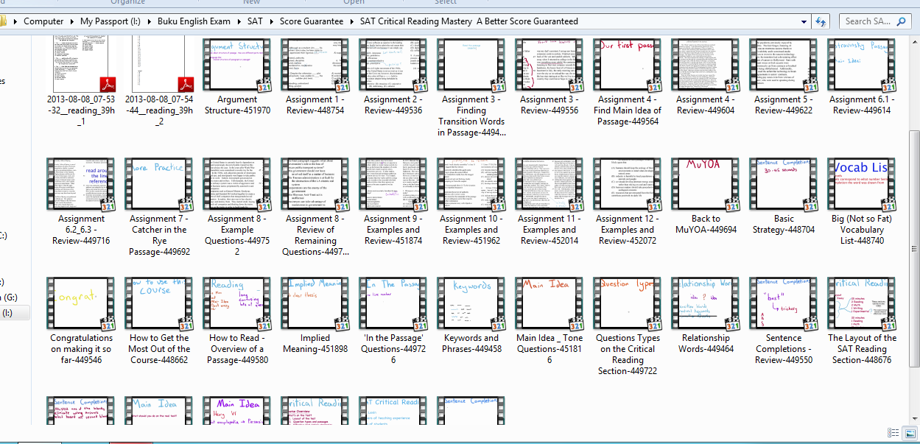Viewport: 920px width, 444px height.
Task: Select purple Main Idea Henry VI thumbnail in bottom row
Action: [x=237, y=410]
